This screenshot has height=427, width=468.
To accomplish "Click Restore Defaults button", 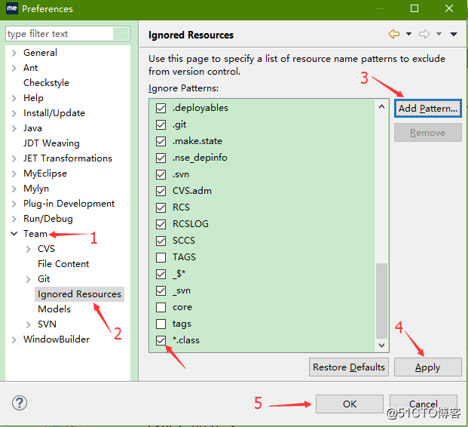I will (x=349, y=367).
